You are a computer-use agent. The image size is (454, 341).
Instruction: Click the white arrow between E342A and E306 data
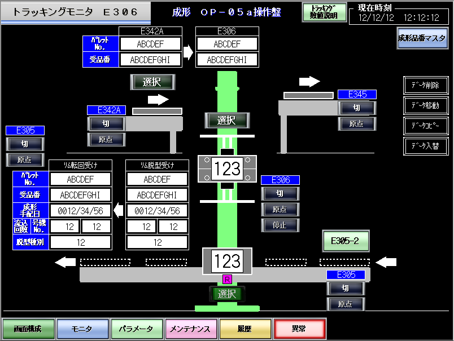pyautogui.click(x=189, y=52)
